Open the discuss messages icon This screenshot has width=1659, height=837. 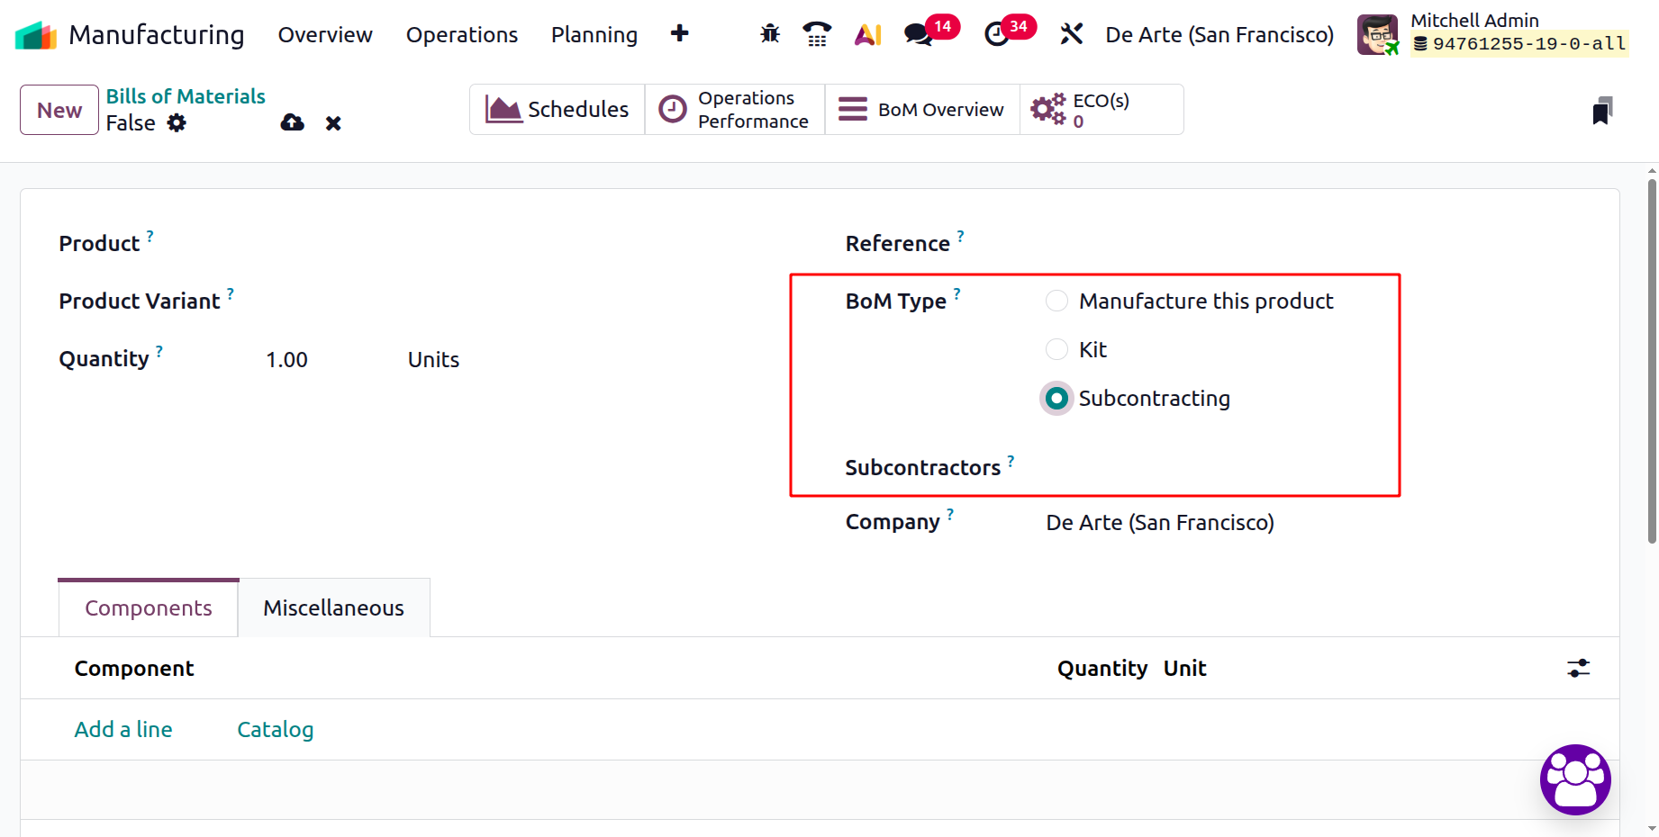pos(919,34)
